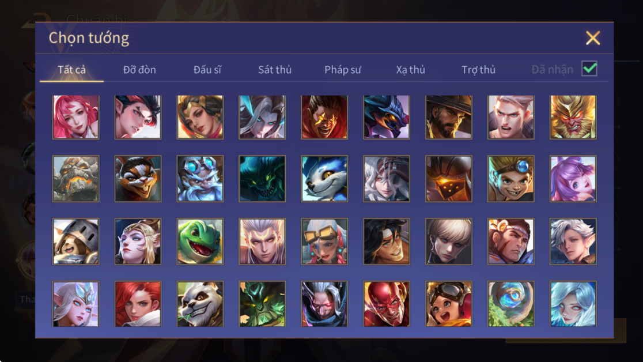Choose the ice-blue haired heroine portrait

click(x=573, y=304)
